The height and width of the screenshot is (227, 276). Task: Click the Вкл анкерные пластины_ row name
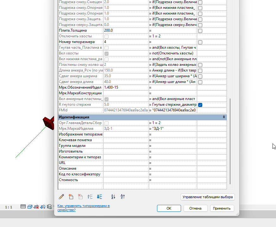[81, 99]
